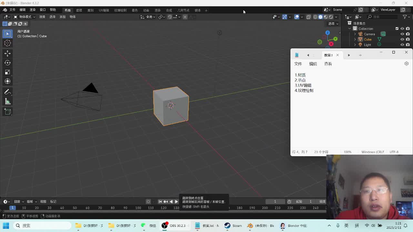Create a new scene with the Scene copy icon
This screenshot has width=413, height=232.
pyautogui.click(x=361, y=10)
